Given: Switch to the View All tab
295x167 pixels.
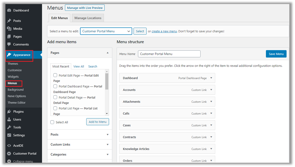Looking at the screenshot, I should [x=78, y=66].
